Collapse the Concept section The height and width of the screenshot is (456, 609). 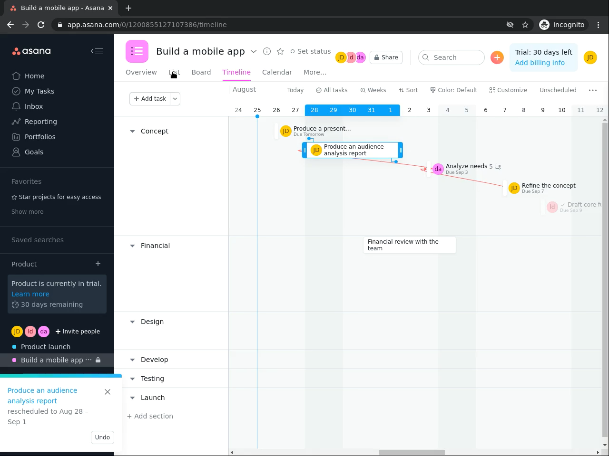132,132
